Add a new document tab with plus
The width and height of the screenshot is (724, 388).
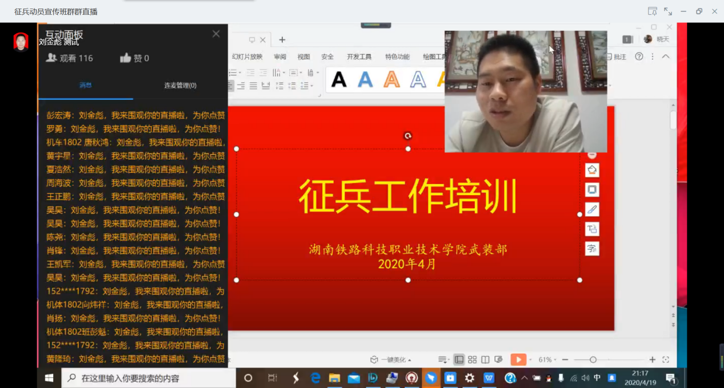point(282,40)
